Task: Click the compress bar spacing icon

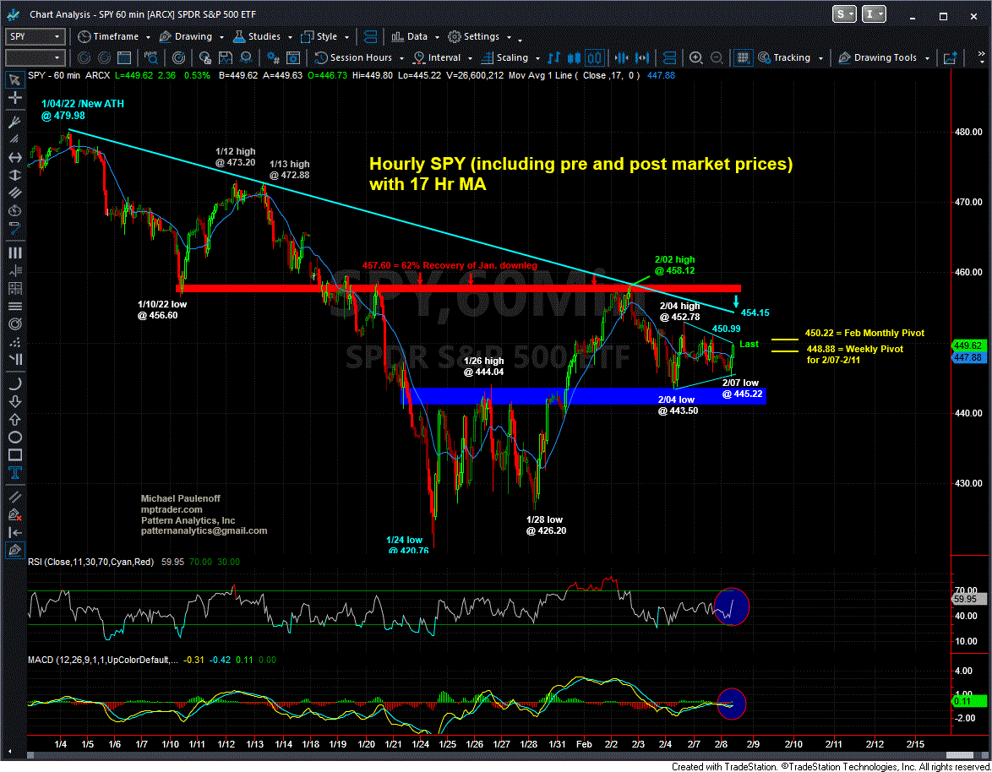Action: (621, 58)
